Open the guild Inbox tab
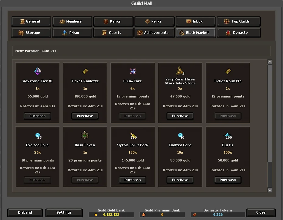 [x=196, y=21]
